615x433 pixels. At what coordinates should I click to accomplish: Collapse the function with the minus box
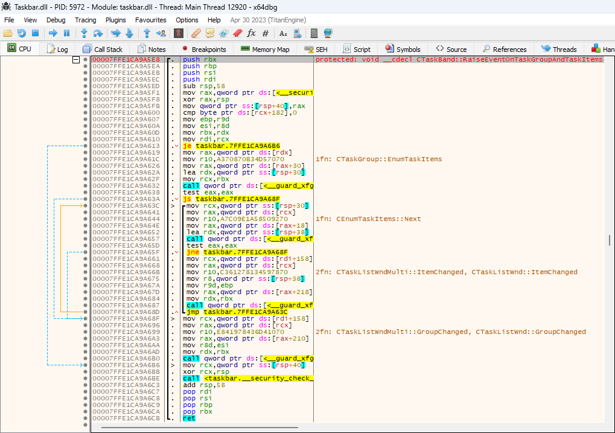pyautogui.click(x=76, y=60)
